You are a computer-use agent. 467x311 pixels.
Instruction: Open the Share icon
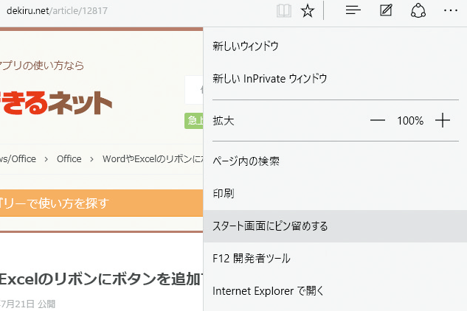click(x=418, y=11)
